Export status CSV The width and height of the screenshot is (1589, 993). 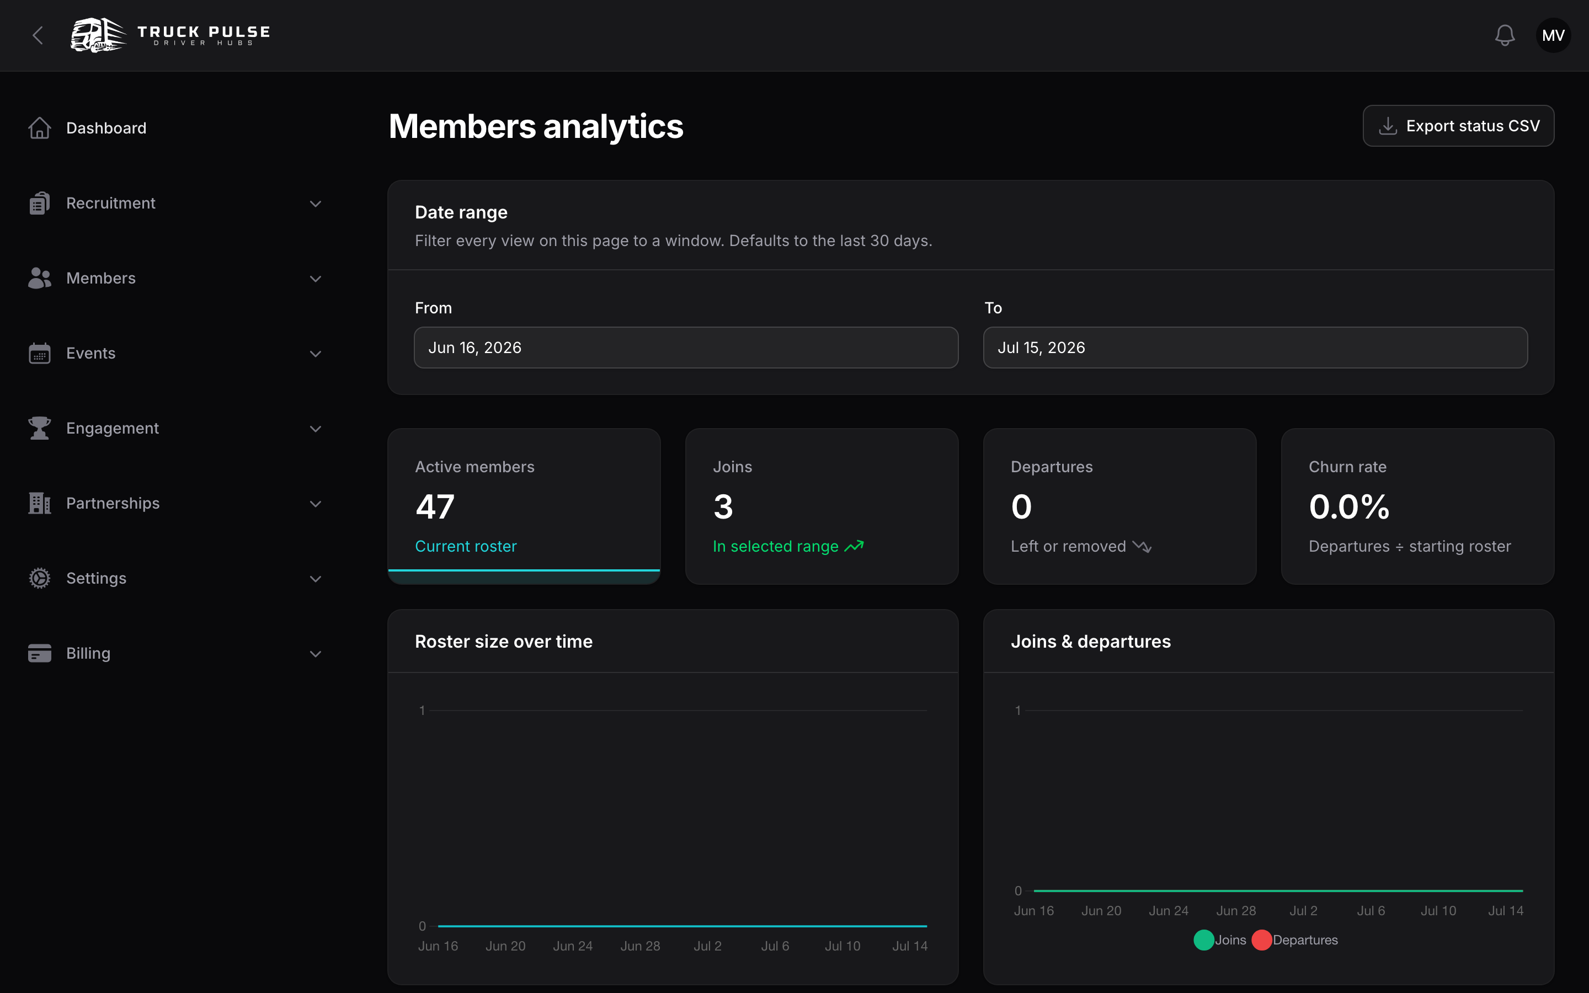pyautogui.click(x=1458, y=126)
